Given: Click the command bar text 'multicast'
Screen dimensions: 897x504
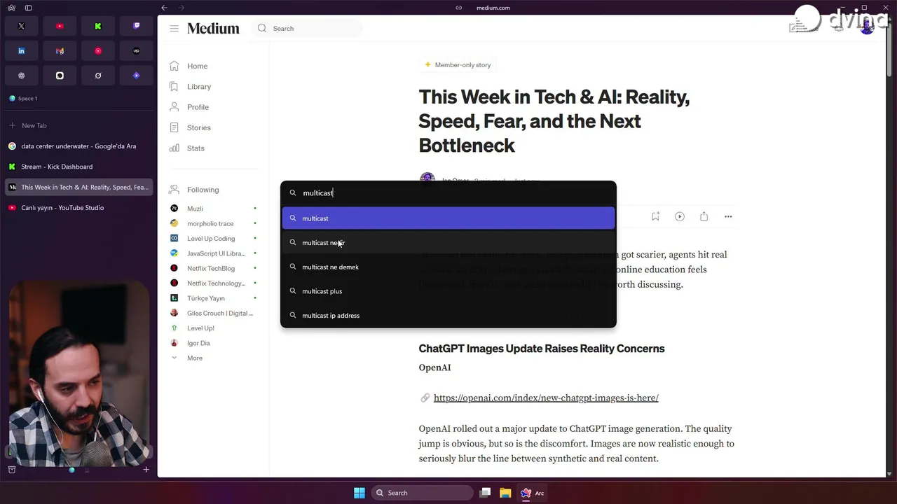Looking at the screenshot, I should click(317, 193).
